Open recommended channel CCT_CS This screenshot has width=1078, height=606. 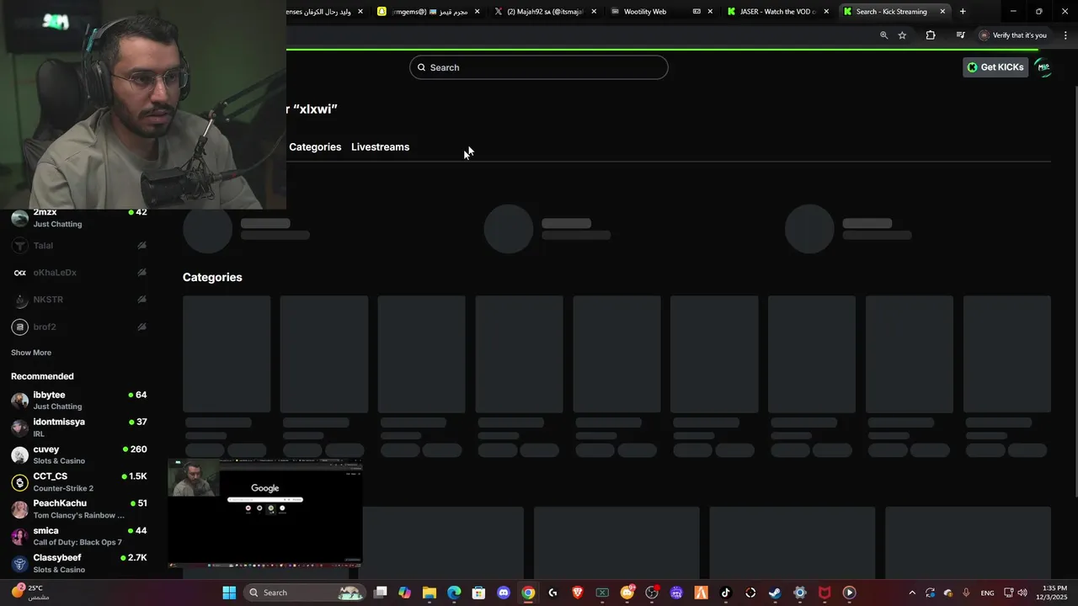click(79, 482)
